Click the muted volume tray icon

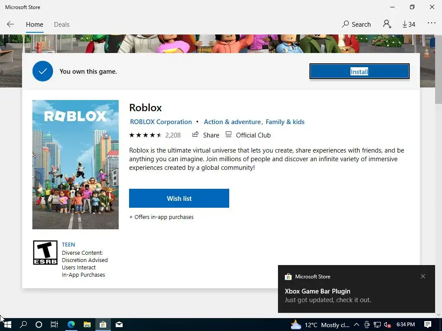(x=388, y=325)
